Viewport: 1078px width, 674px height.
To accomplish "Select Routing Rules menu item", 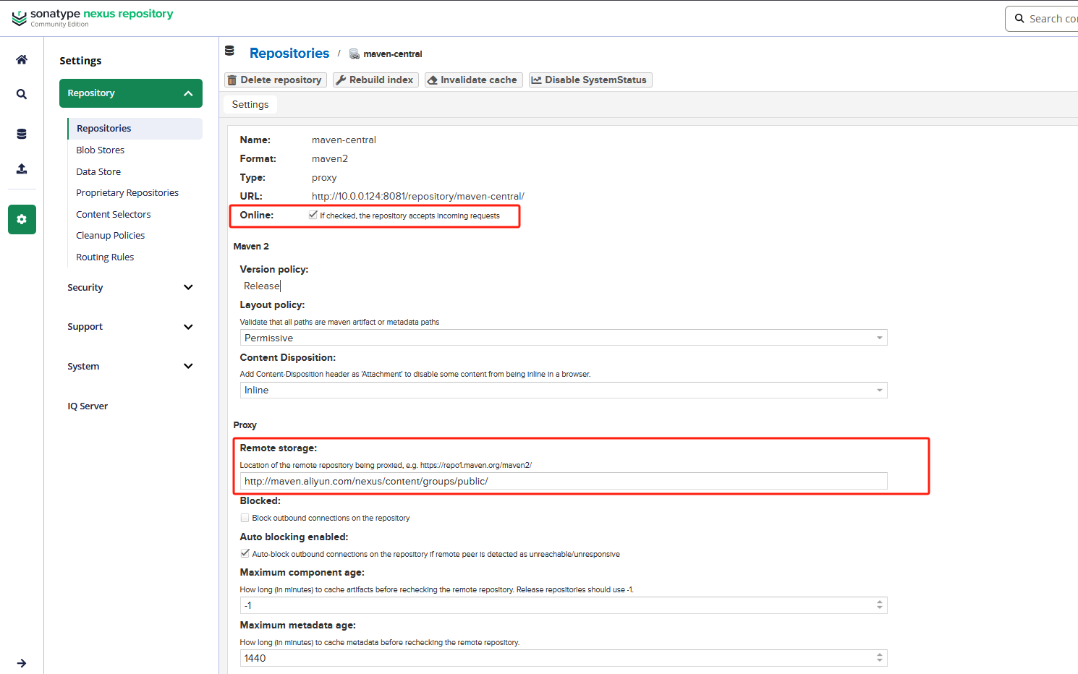I will point(105,257).
